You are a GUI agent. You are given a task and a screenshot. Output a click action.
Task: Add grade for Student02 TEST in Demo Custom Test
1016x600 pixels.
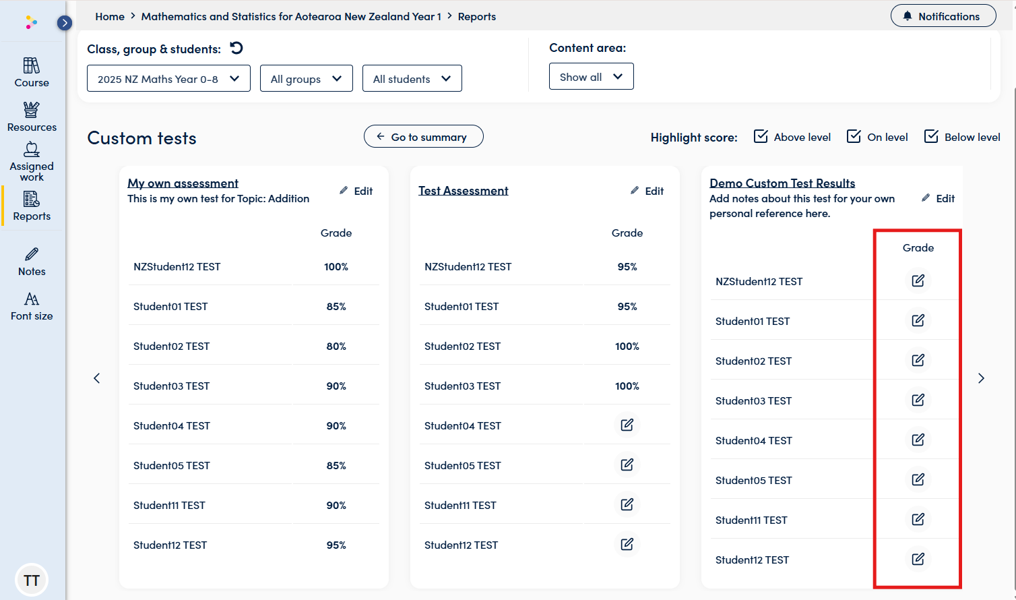(918, 360)
